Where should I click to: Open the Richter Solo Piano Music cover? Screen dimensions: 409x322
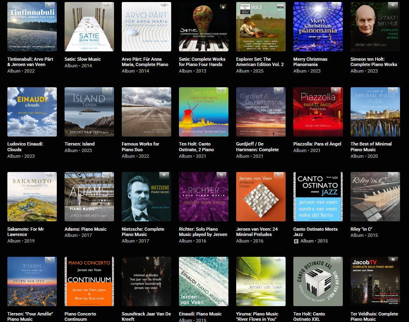(204, 196)
